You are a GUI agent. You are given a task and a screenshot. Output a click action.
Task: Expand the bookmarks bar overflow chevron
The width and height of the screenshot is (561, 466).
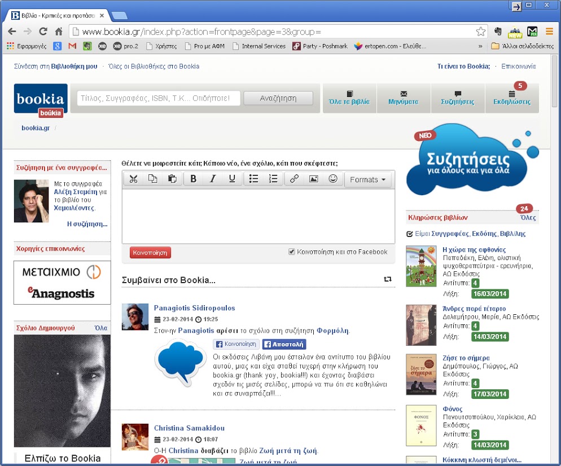(x=480, y=46)
